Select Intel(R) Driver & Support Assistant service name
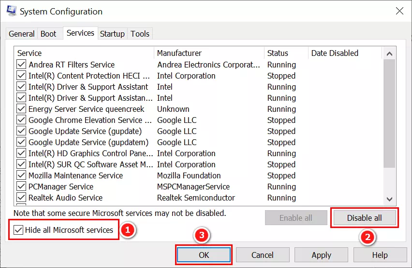This screenshot has height=268, width=412. click(88, 87)
